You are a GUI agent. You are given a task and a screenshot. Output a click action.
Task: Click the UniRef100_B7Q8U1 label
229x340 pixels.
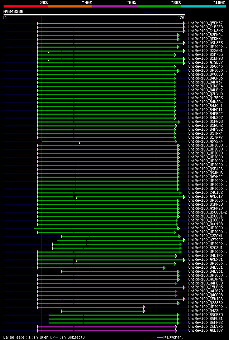(205, 248)
